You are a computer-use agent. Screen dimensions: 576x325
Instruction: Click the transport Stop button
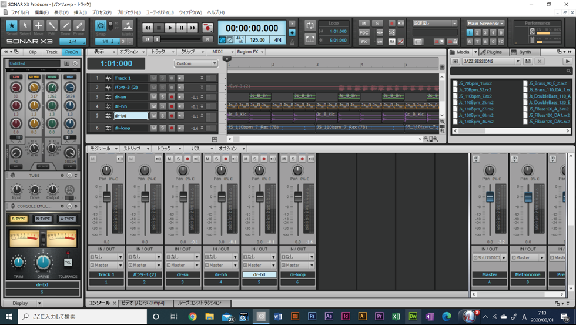(159, 28)
